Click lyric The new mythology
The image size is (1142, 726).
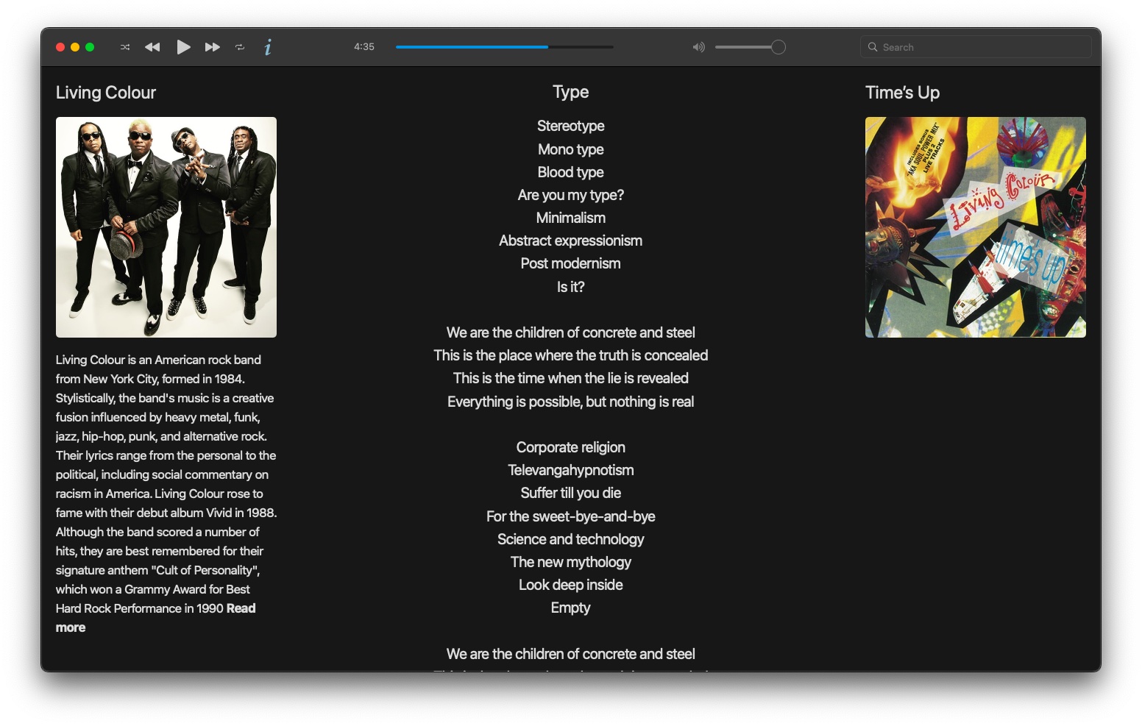(x=571, y=562)
